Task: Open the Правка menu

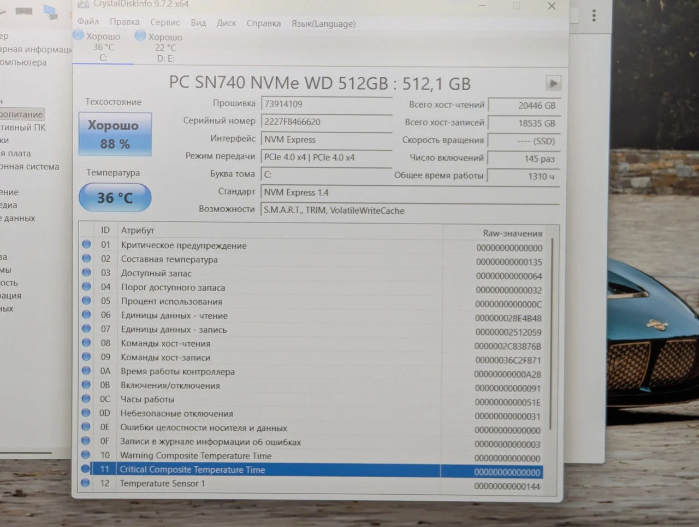Action: coord(125,22)
